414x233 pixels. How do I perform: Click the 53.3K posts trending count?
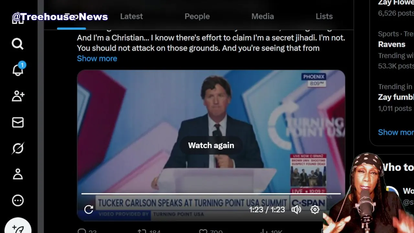coord(396,66)
